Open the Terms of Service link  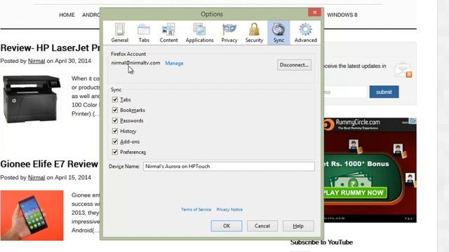click(196, 209)
